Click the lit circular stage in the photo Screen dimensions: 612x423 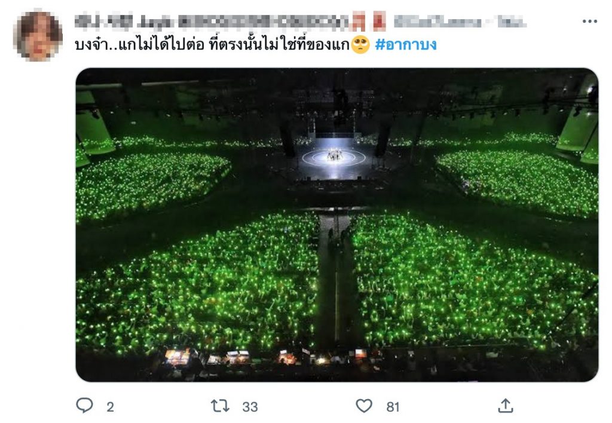pos(333,157)
